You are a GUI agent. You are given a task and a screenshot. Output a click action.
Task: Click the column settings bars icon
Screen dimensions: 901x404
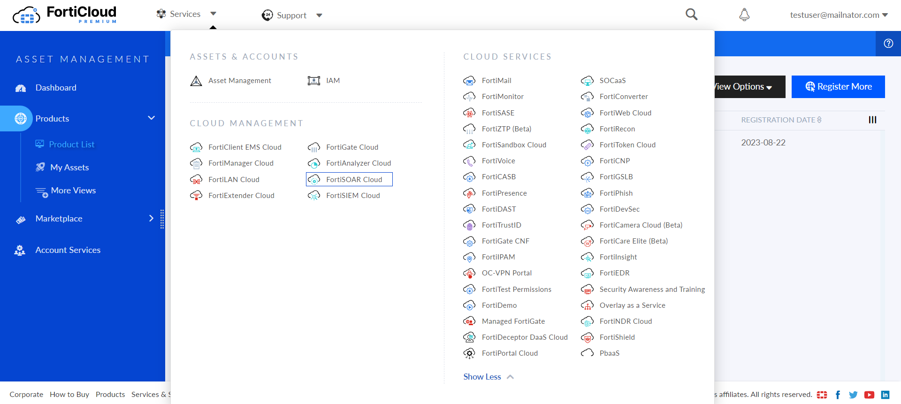pyautogui.click(x=872, y=120)
